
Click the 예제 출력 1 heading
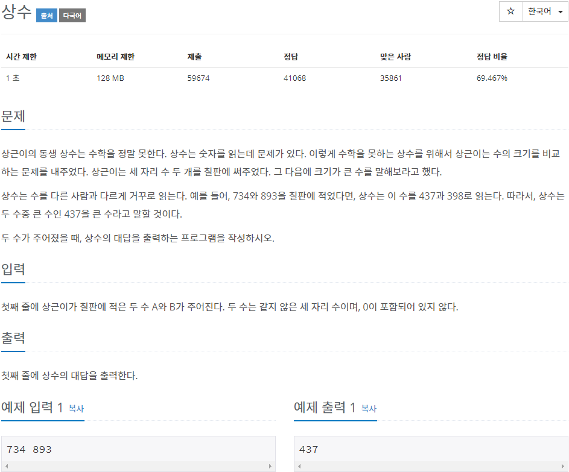pos(325,407)
